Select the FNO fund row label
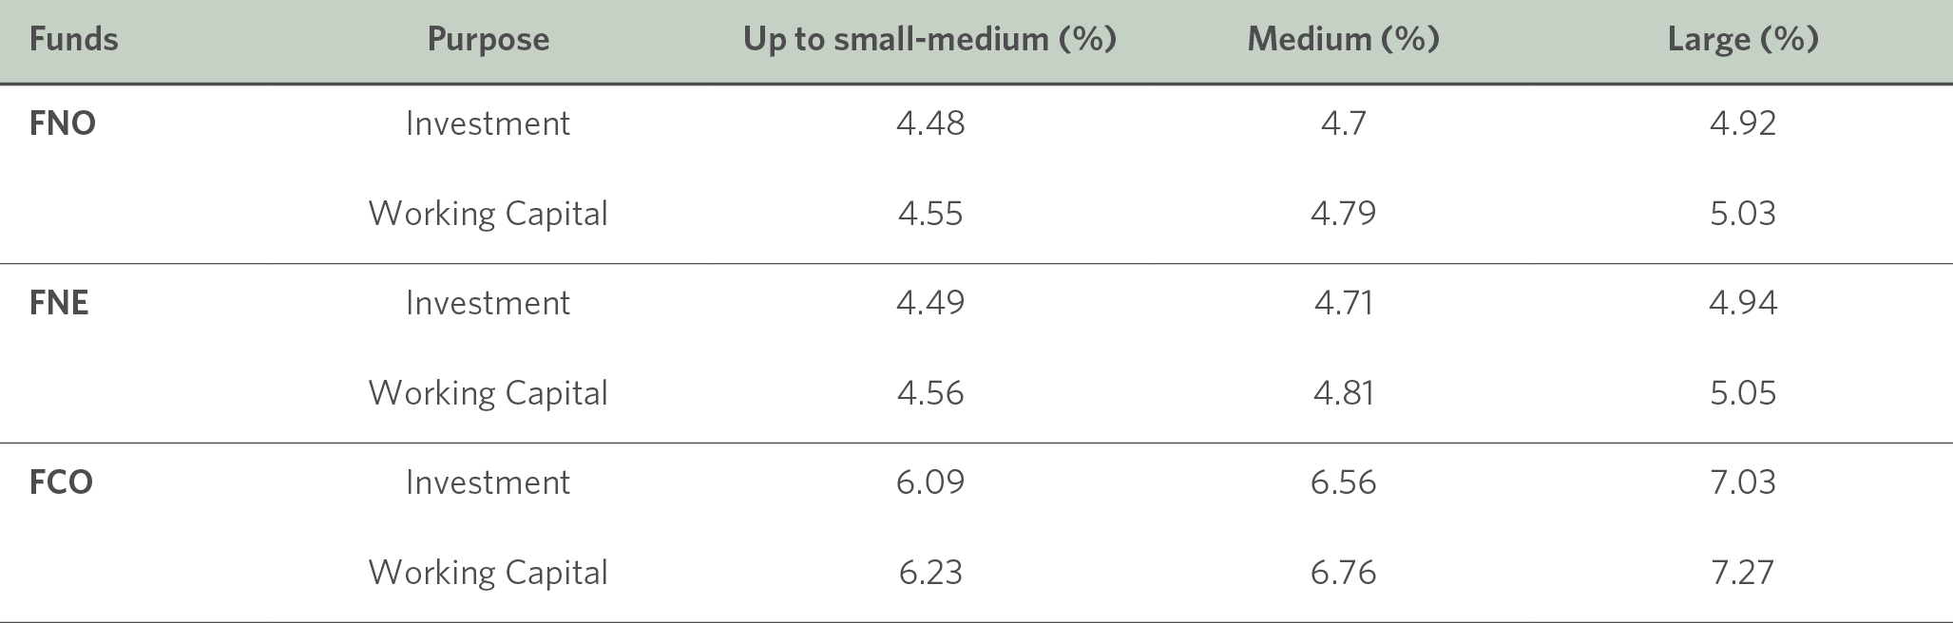 tap(63, 123)
